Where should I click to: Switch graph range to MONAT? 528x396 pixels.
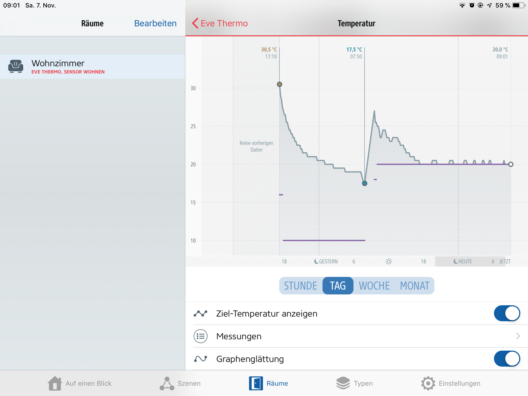[415, 286]
